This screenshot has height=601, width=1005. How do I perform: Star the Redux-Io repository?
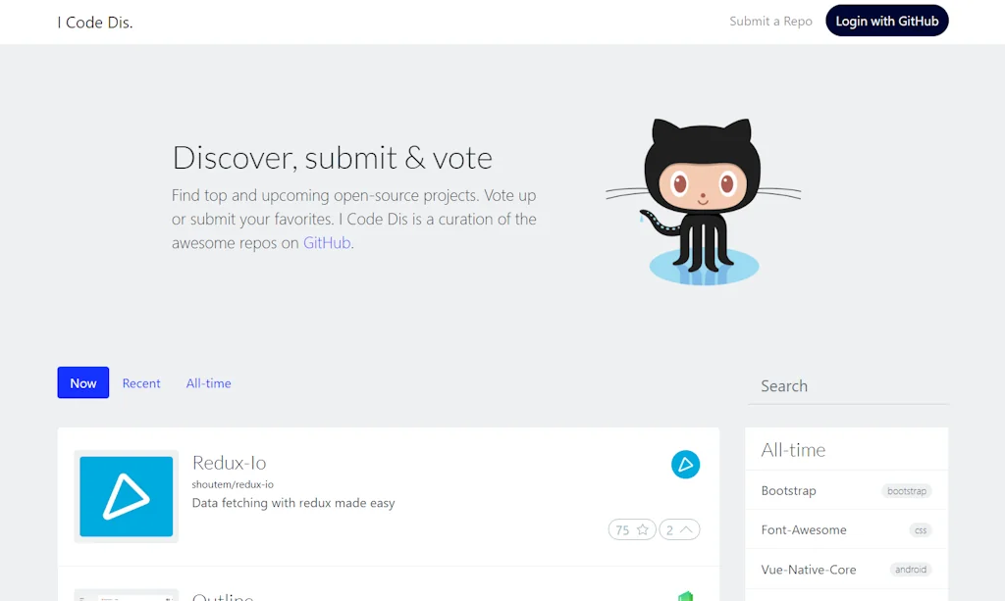tap(632, 528)
